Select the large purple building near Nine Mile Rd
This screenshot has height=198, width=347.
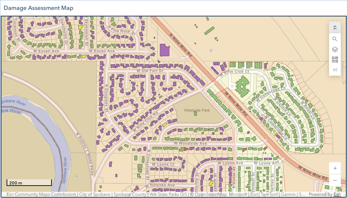pos(164,50)
